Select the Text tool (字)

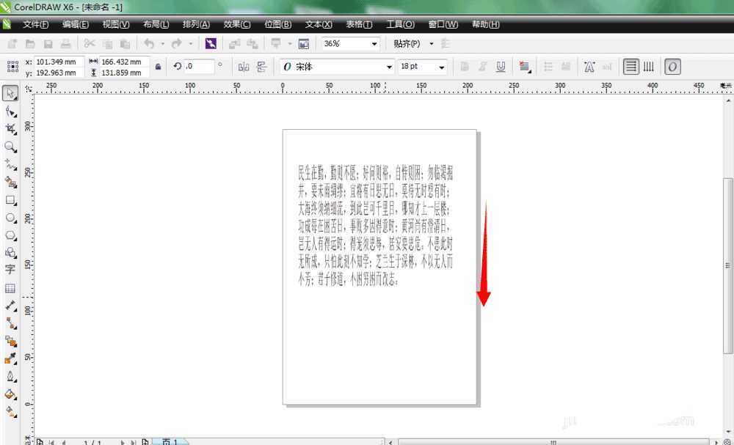pyautogui.click(x=10, y=270)
